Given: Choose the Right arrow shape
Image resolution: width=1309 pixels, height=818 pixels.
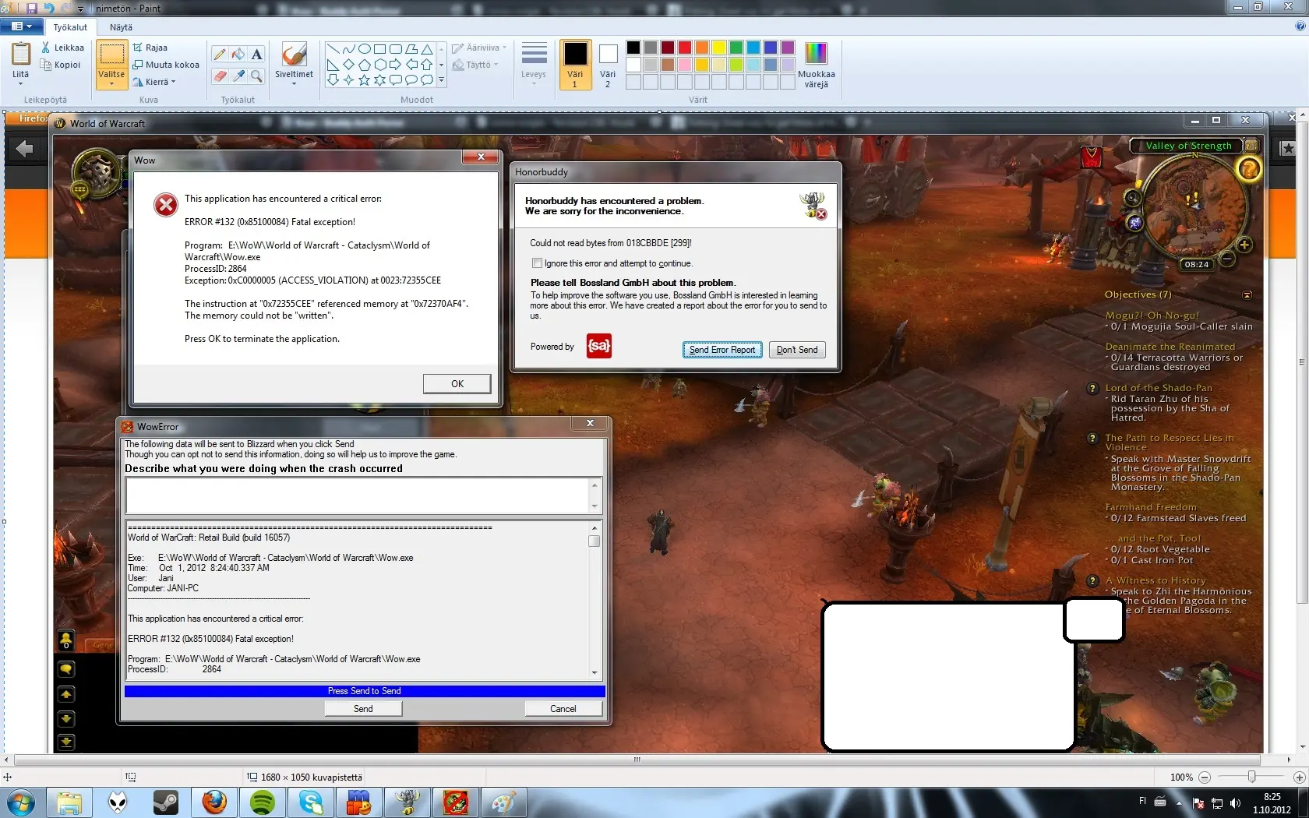Looking at the screenshot, I should (x=395, y=64).
